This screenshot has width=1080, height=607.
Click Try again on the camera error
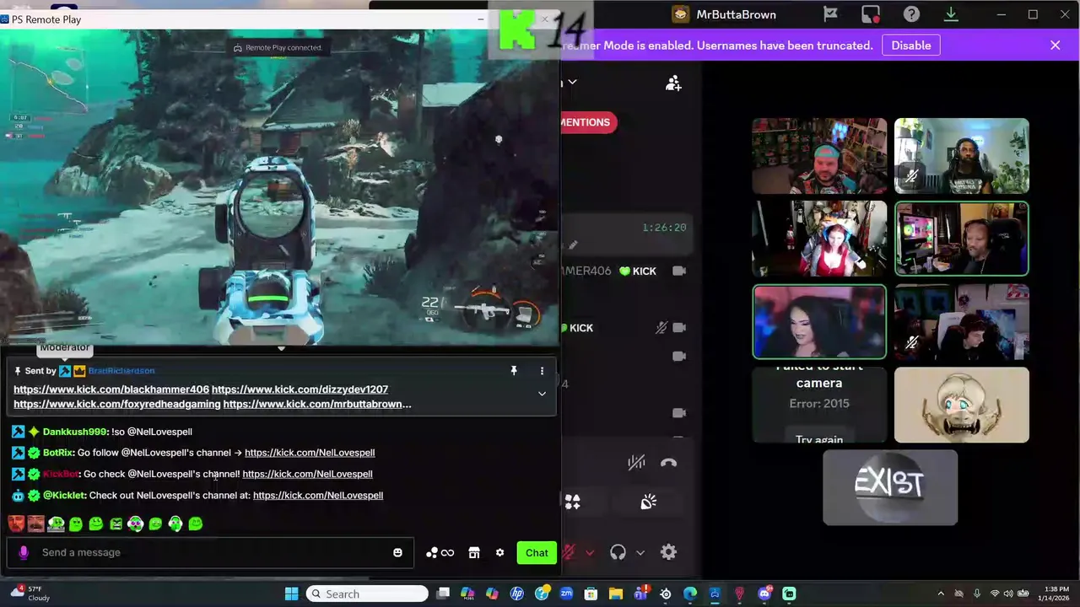pyautogui.click(x=819, y=439)
